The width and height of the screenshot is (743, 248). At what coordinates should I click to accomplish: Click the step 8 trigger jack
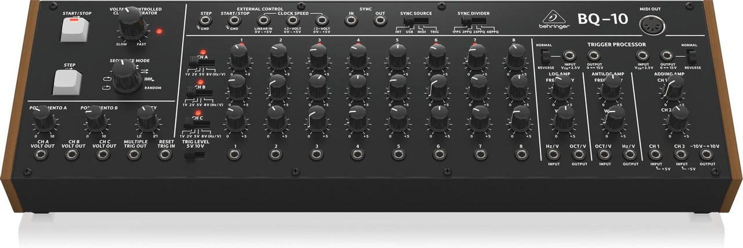pos(521,154)
